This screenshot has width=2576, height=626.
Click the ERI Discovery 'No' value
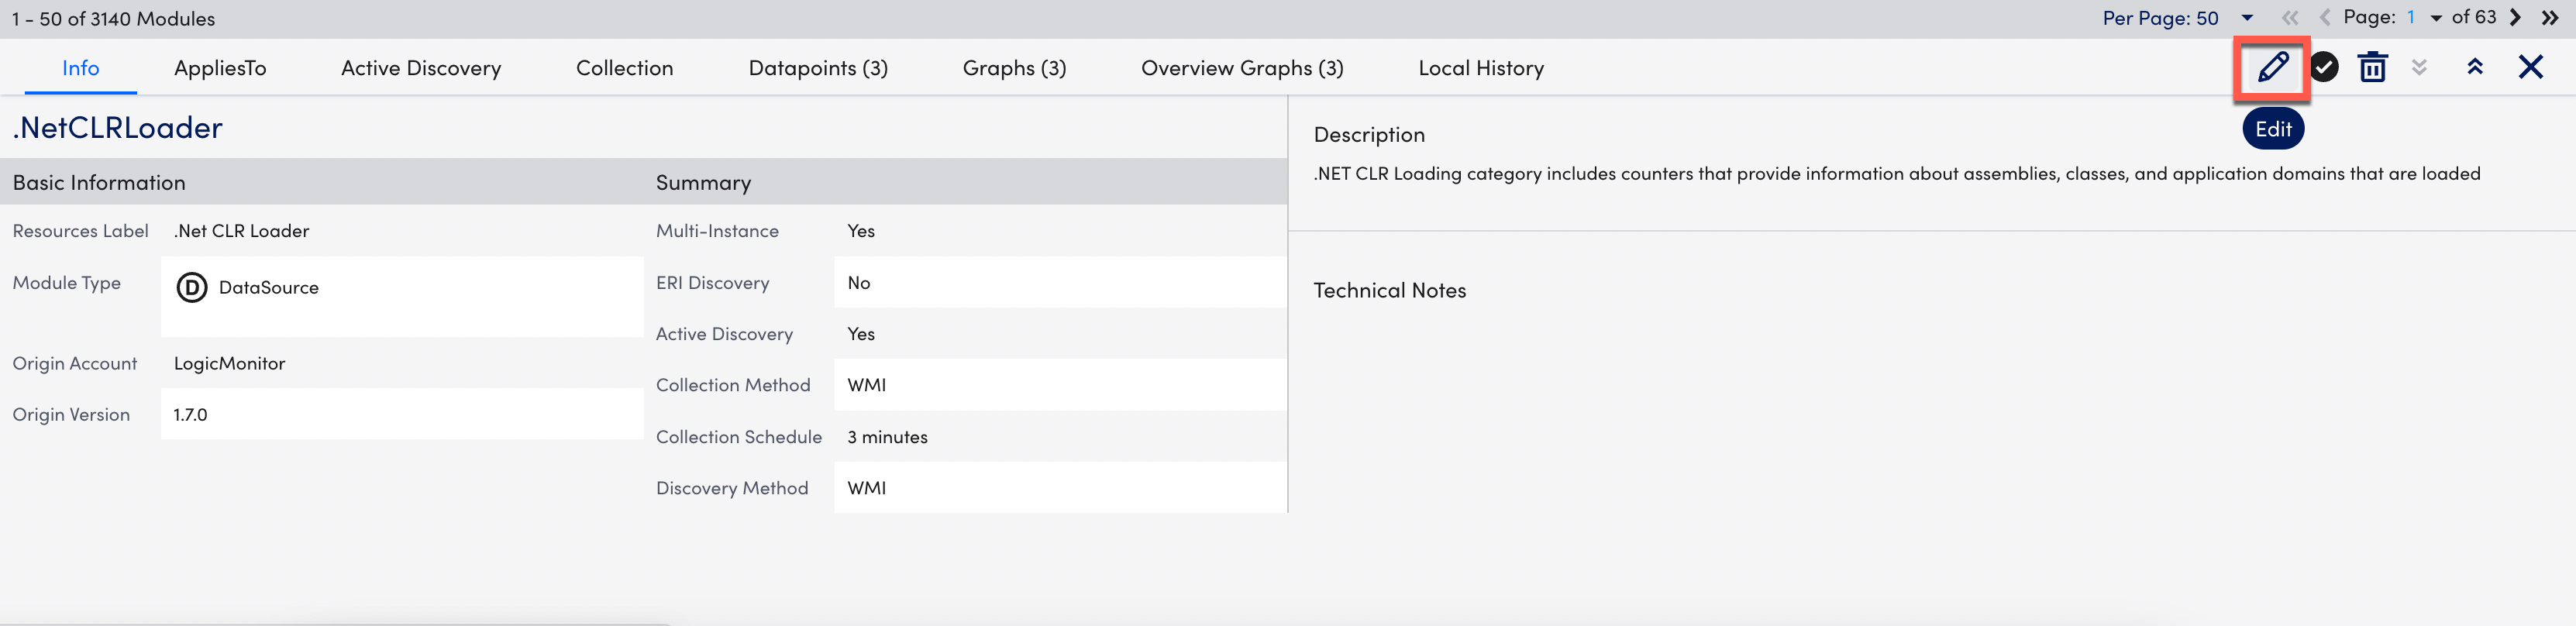pyautogui.click(x=859, y=283)
